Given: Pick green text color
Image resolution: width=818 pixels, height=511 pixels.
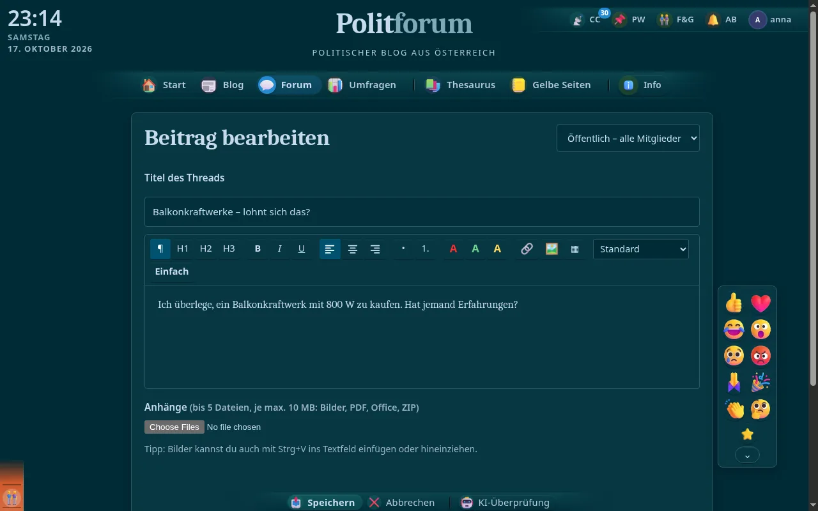Looking at the screenshot, I should click(475, 249).
